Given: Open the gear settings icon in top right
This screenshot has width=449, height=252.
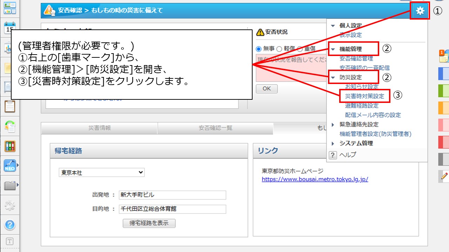Looking at the screenshot, I should tap(420, 11).
